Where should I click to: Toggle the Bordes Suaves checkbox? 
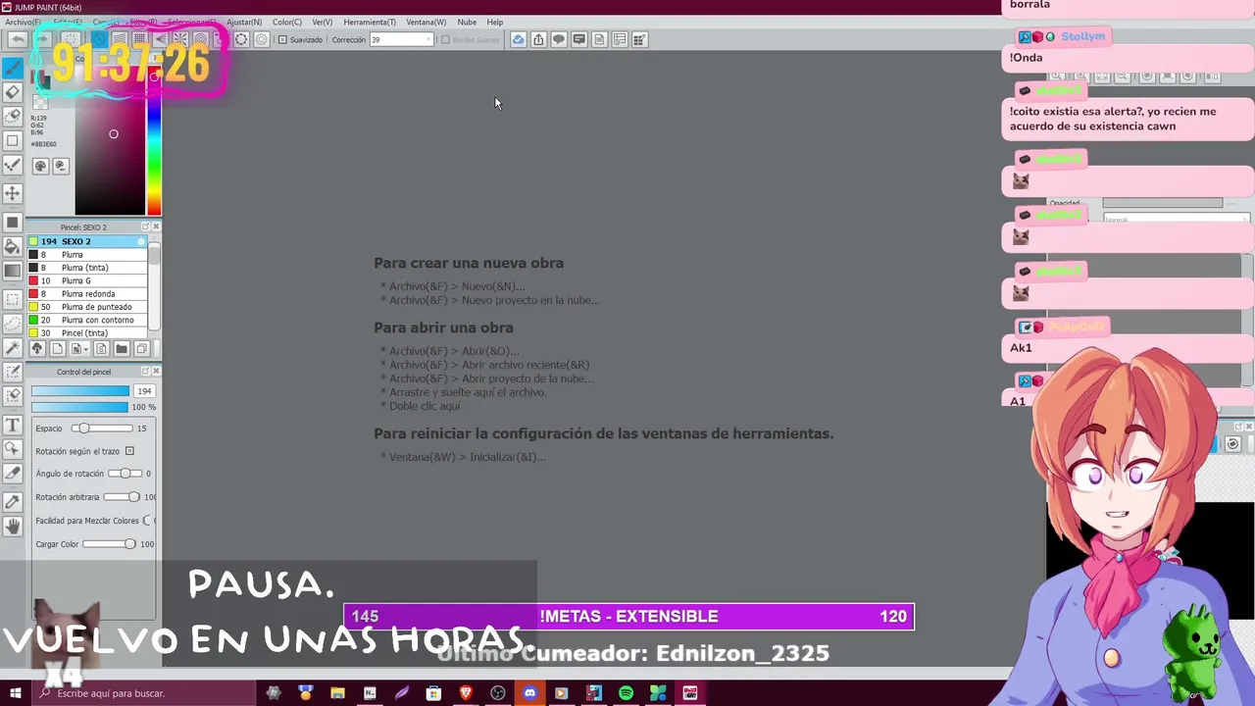click(x=445, y=40)
